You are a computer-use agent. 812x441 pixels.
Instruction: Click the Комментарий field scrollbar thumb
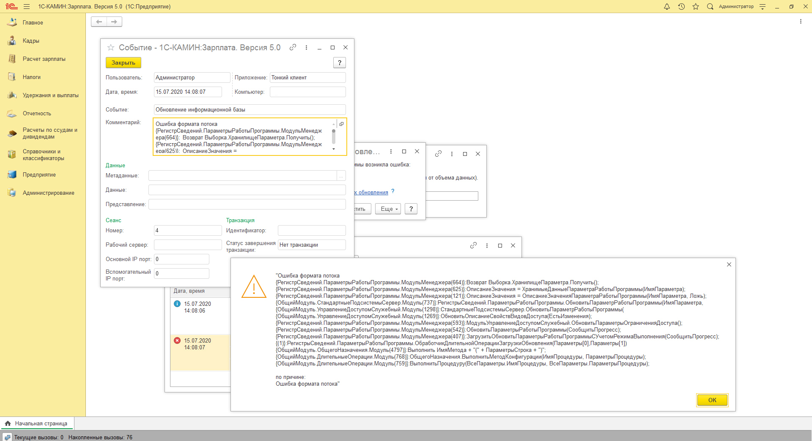(x=334, y=136)
